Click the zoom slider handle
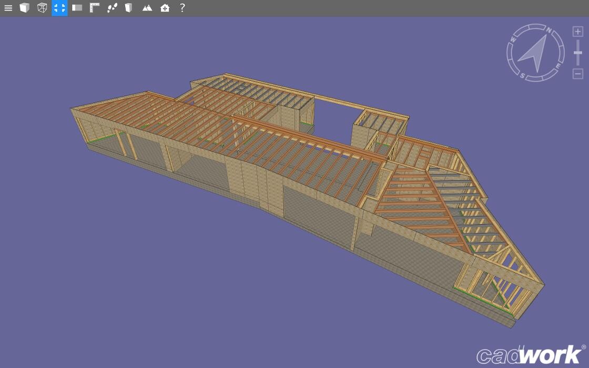This screenshot has width=589, height=368. [x=577, y=53]
